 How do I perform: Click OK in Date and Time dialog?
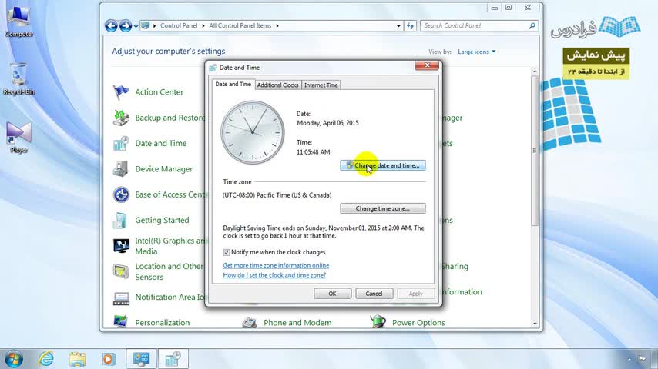coord(332,294)
